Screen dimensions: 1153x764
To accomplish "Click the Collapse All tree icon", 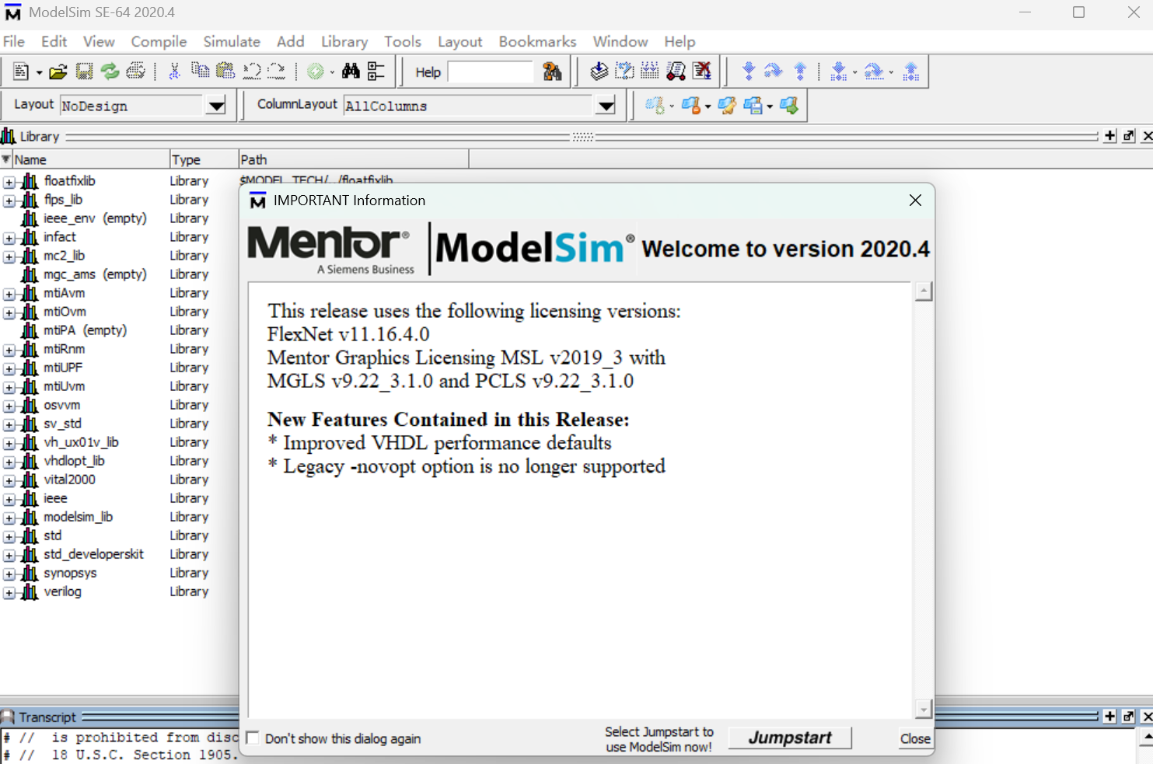I will [x=376, y=72].
